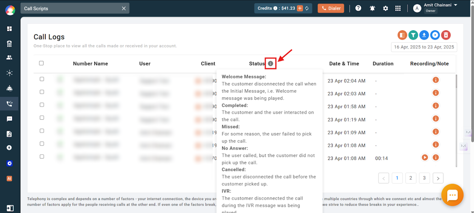
Task: Open the Users icon in the sidebar
Action: pyautogui.click(x=9, y=58)
